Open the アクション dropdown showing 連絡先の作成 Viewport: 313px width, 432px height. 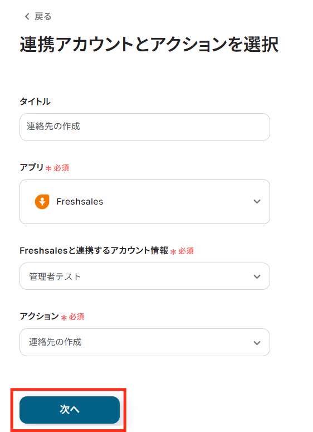(144, 342)
